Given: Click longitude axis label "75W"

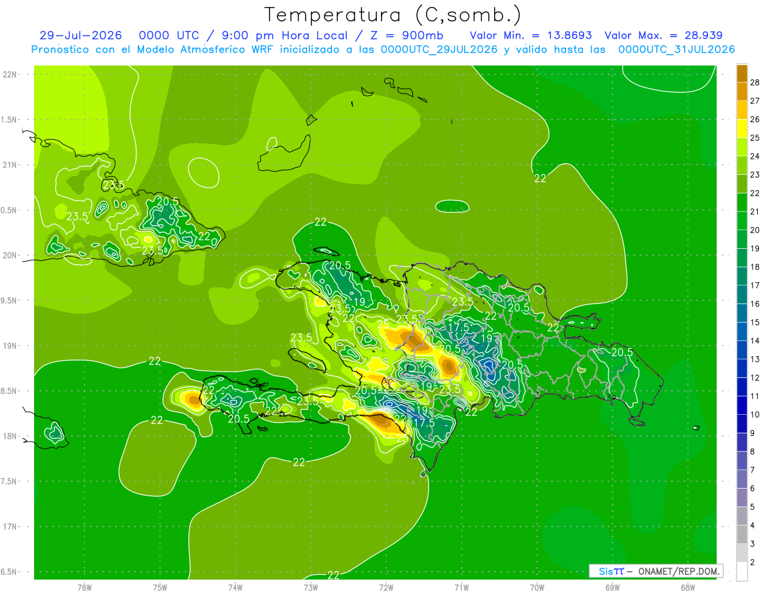Looking at the screenshot, I should (x=160, y=587).
